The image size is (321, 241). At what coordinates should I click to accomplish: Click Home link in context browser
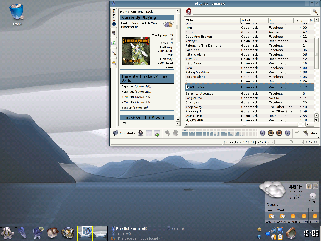[x=125, y=12]
